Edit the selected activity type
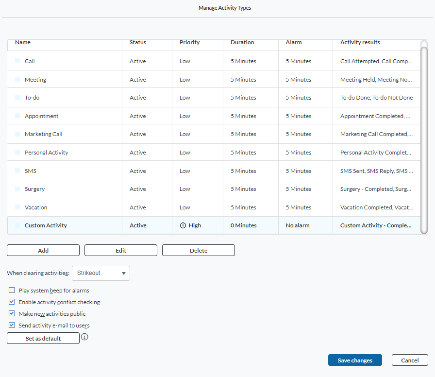This screenshot has width=435, height=377. 121,250
